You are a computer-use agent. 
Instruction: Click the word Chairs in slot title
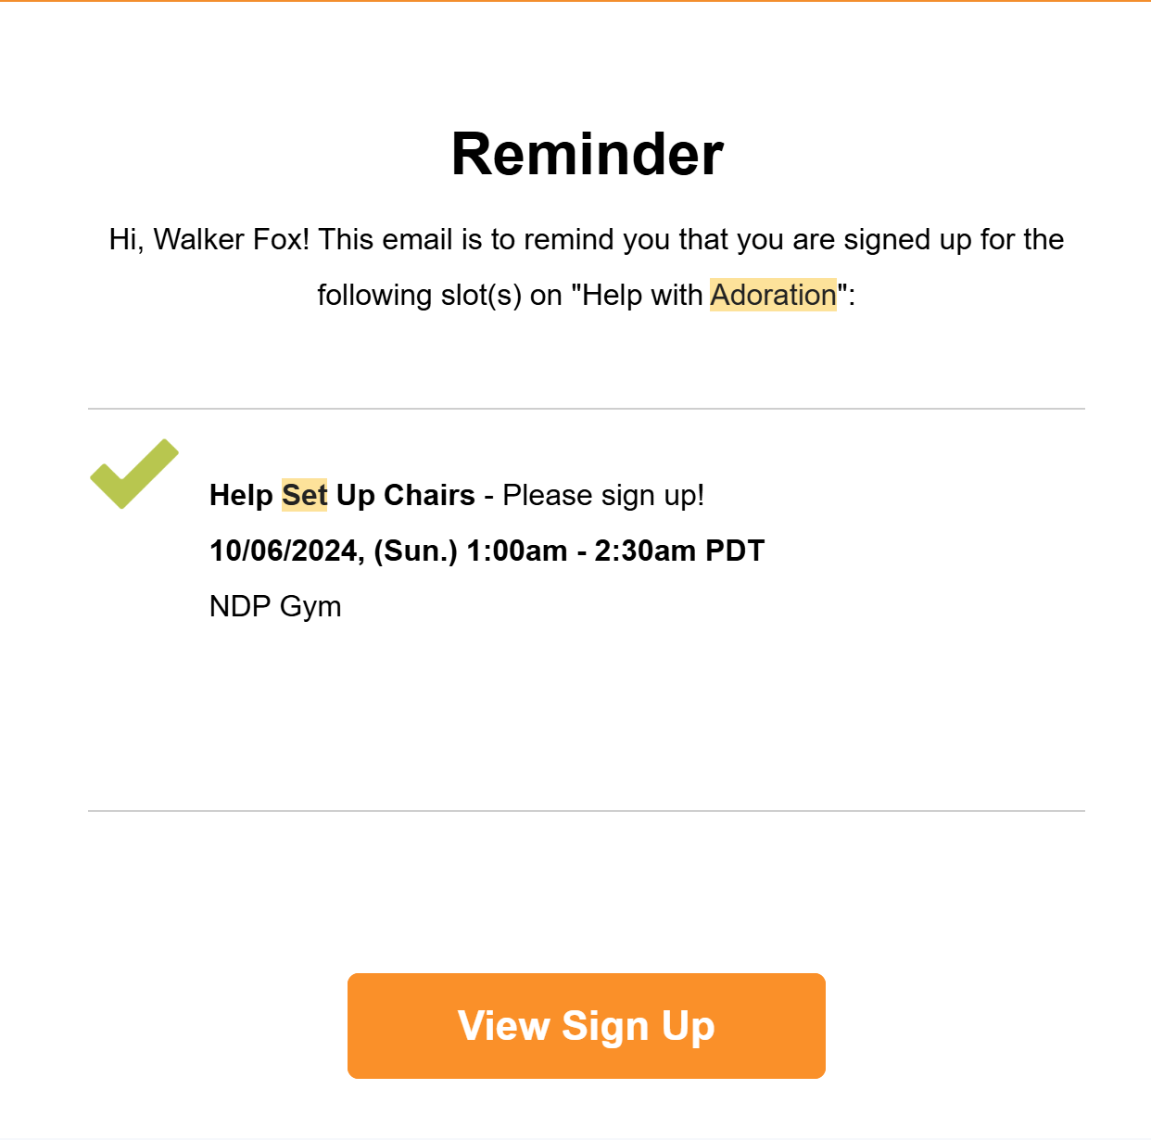[x=429, y=495]
